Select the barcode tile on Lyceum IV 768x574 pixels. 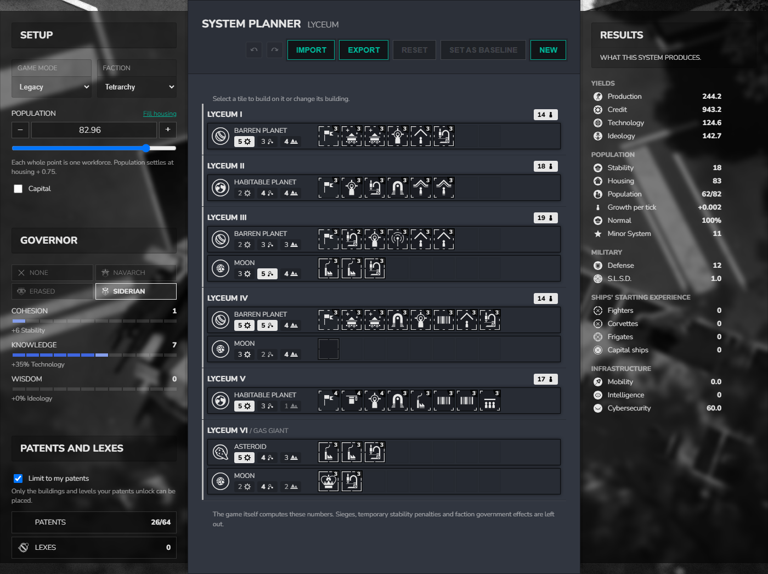pos(444,320)
